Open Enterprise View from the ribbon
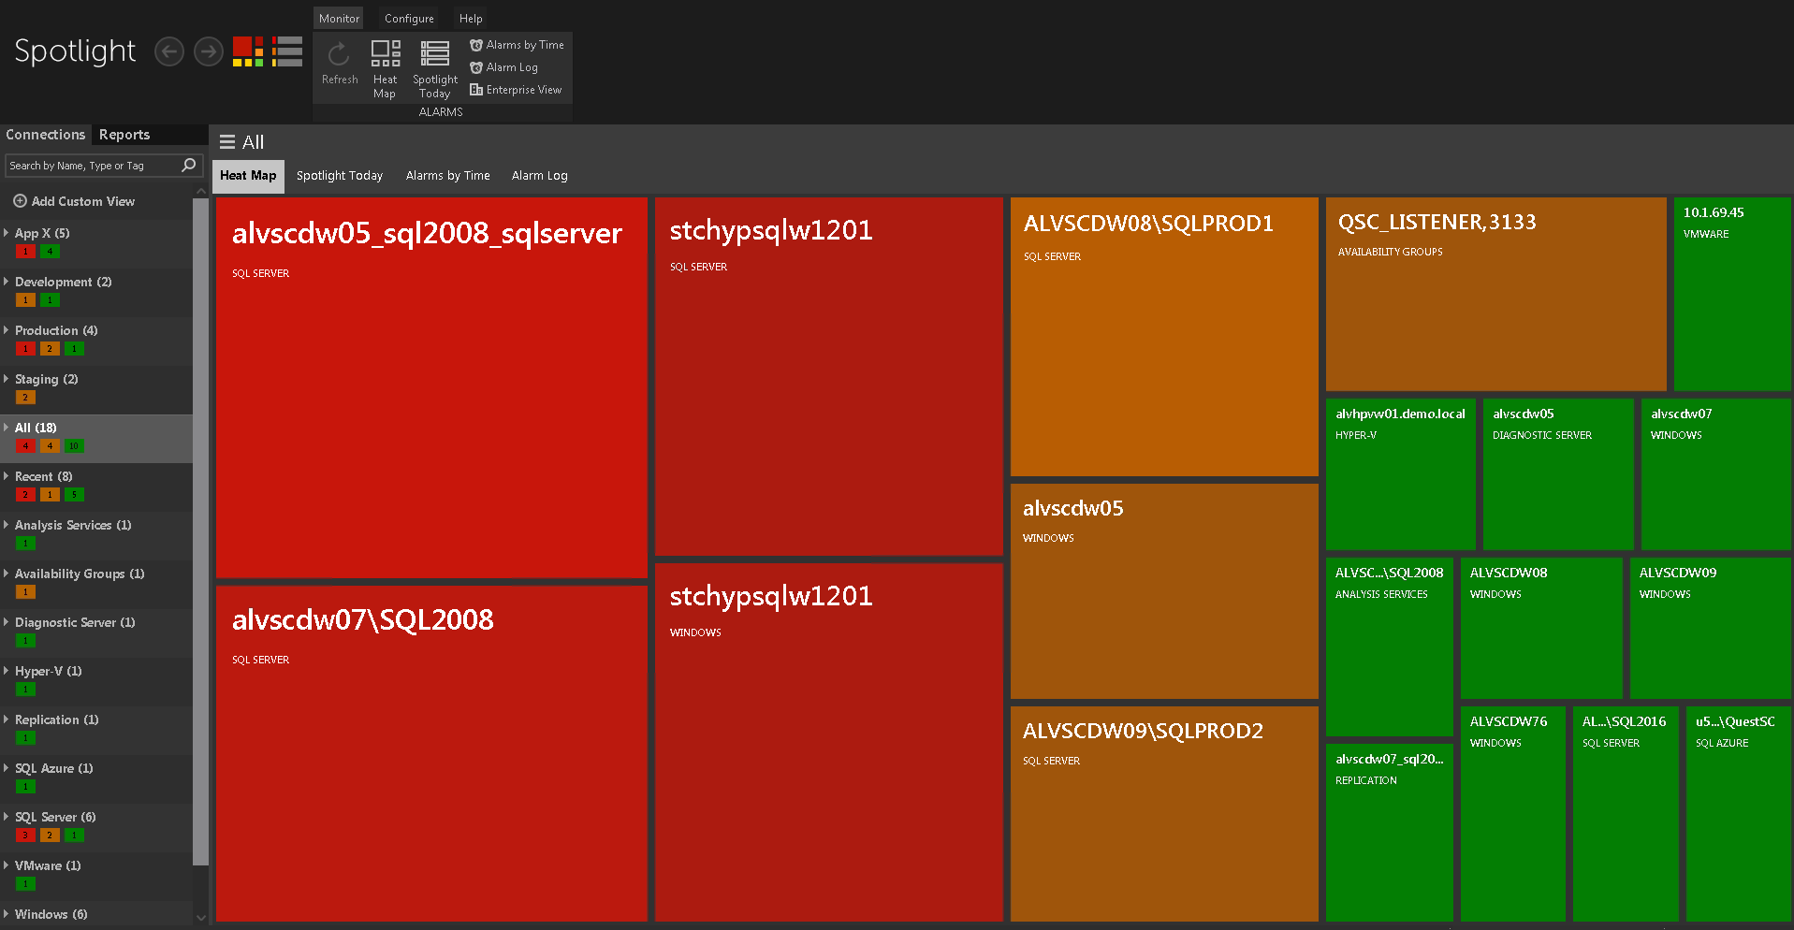Viewport: 1794px width, 930px height. pyautogui.click(x=516, y=90)
